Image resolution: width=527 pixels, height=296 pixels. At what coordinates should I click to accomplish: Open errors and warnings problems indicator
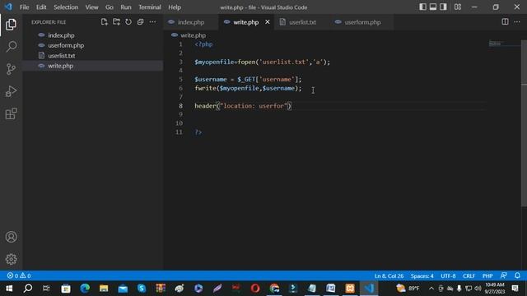click(x=19, y=276)
